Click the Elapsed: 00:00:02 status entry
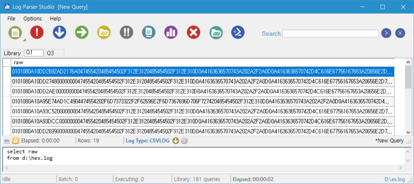Viewport: 414px width, 184px height. coord(254,179)
